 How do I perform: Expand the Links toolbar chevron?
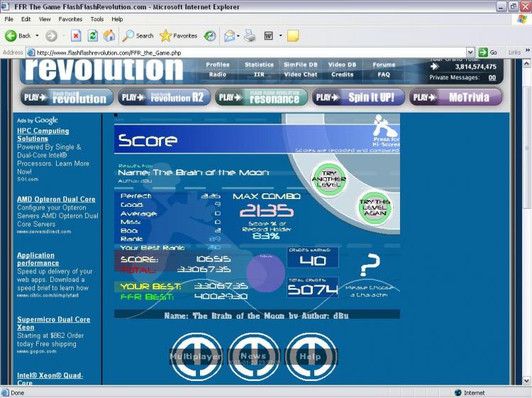tap(527, 52)
